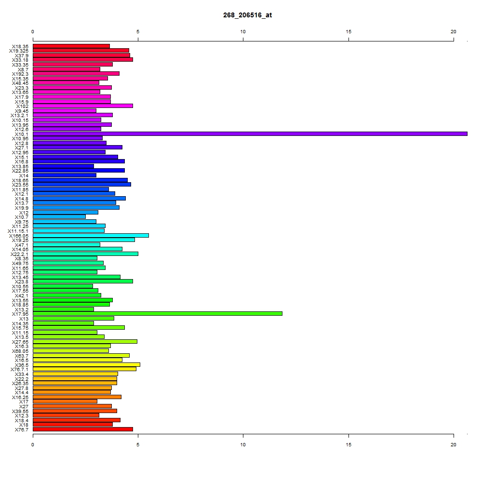Click the yellow X36.5 bar

click(x=86, y=364)
